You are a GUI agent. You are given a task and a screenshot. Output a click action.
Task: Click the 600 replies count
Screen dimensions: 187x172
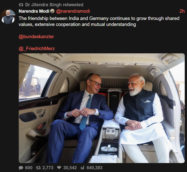pos(29,168)
